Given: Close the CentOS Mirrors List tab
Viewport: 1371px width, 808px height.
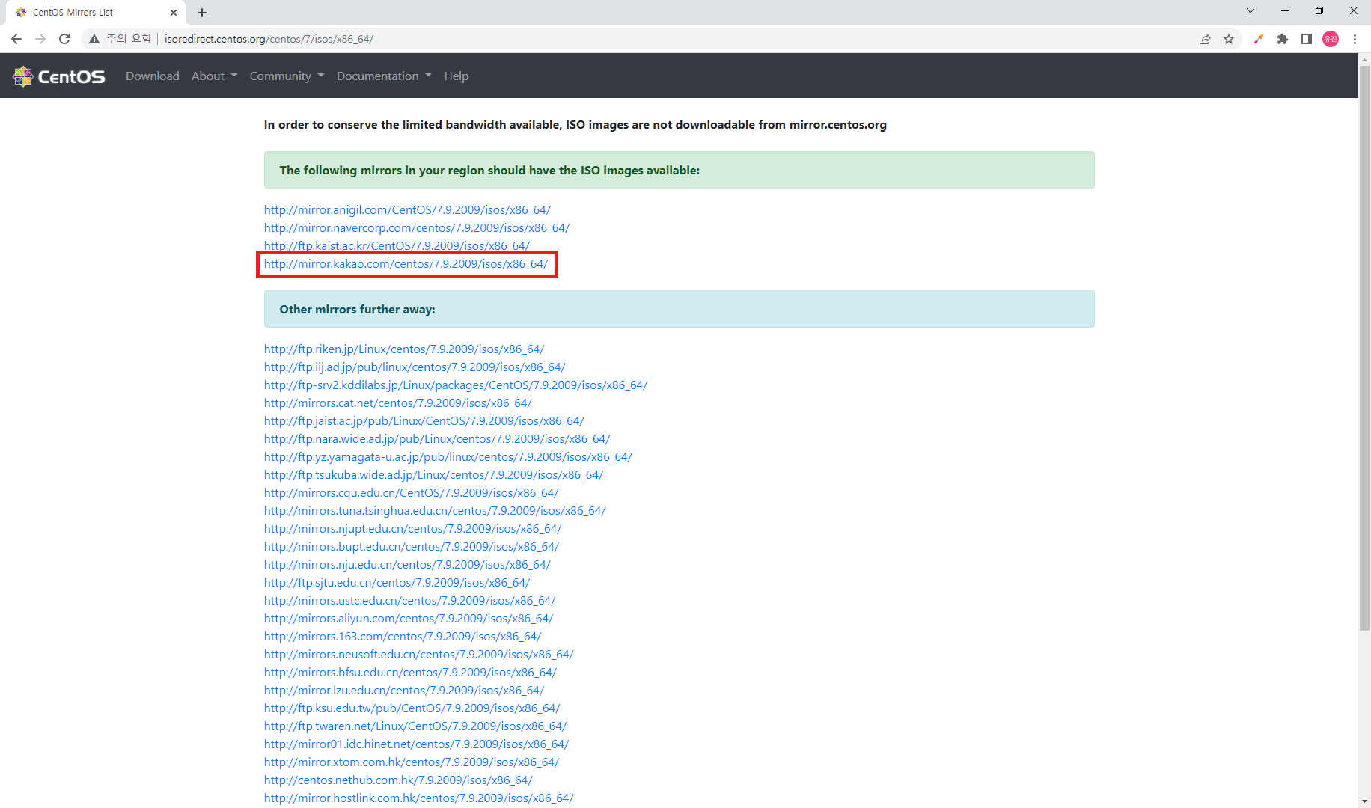Looking at the screenshot, I should pos(174,13).
